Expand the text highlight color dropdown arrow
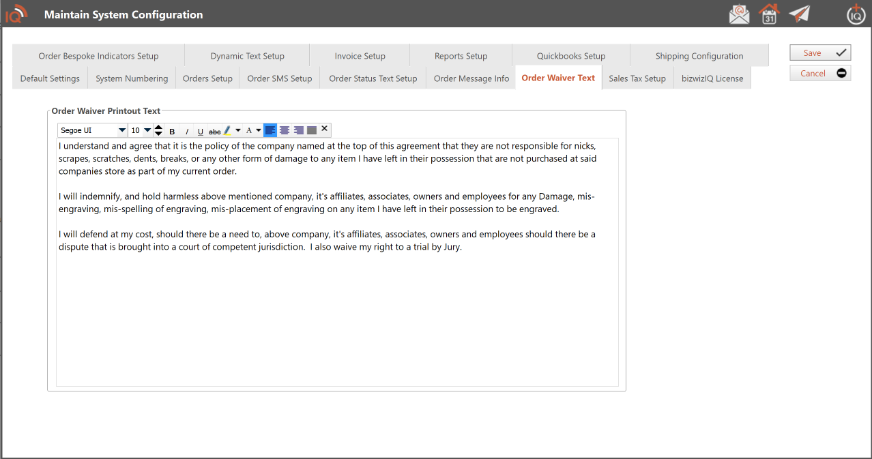The image size is (872, 459). click(238, 130)
